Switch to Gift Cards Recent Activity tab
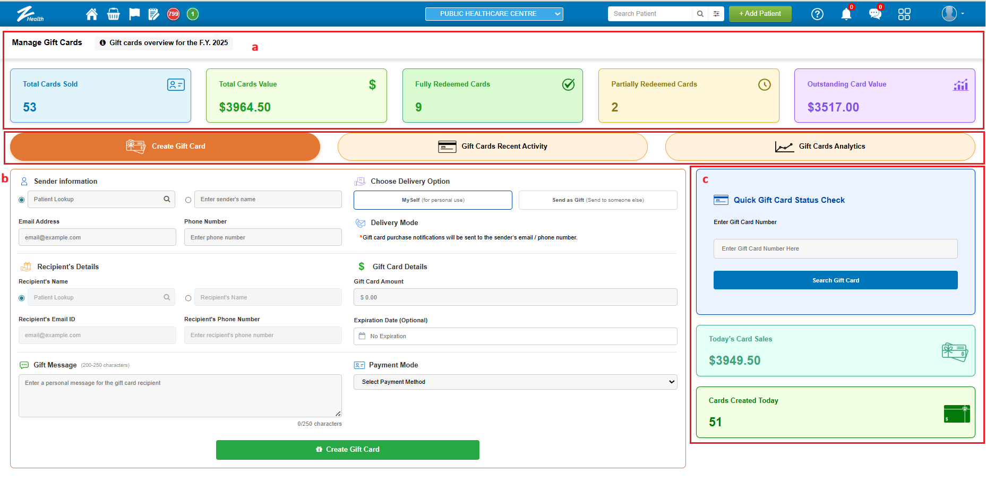986x481 pixels. click(x=492, y=147)
